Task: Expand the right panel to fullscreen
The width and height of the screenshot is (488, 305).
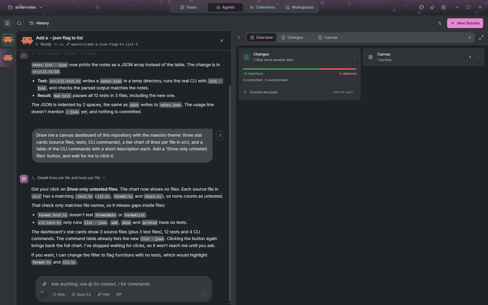Action: coord(481,38)
